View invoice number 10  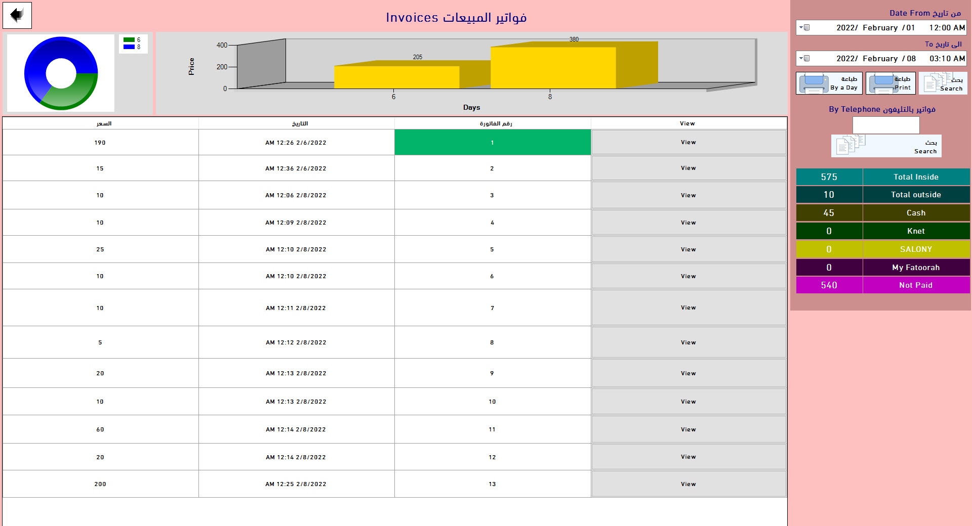688,402
